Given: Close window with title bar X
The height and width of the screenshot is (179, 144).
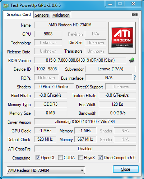Looking at the screenshot, I should coord(133,4).
